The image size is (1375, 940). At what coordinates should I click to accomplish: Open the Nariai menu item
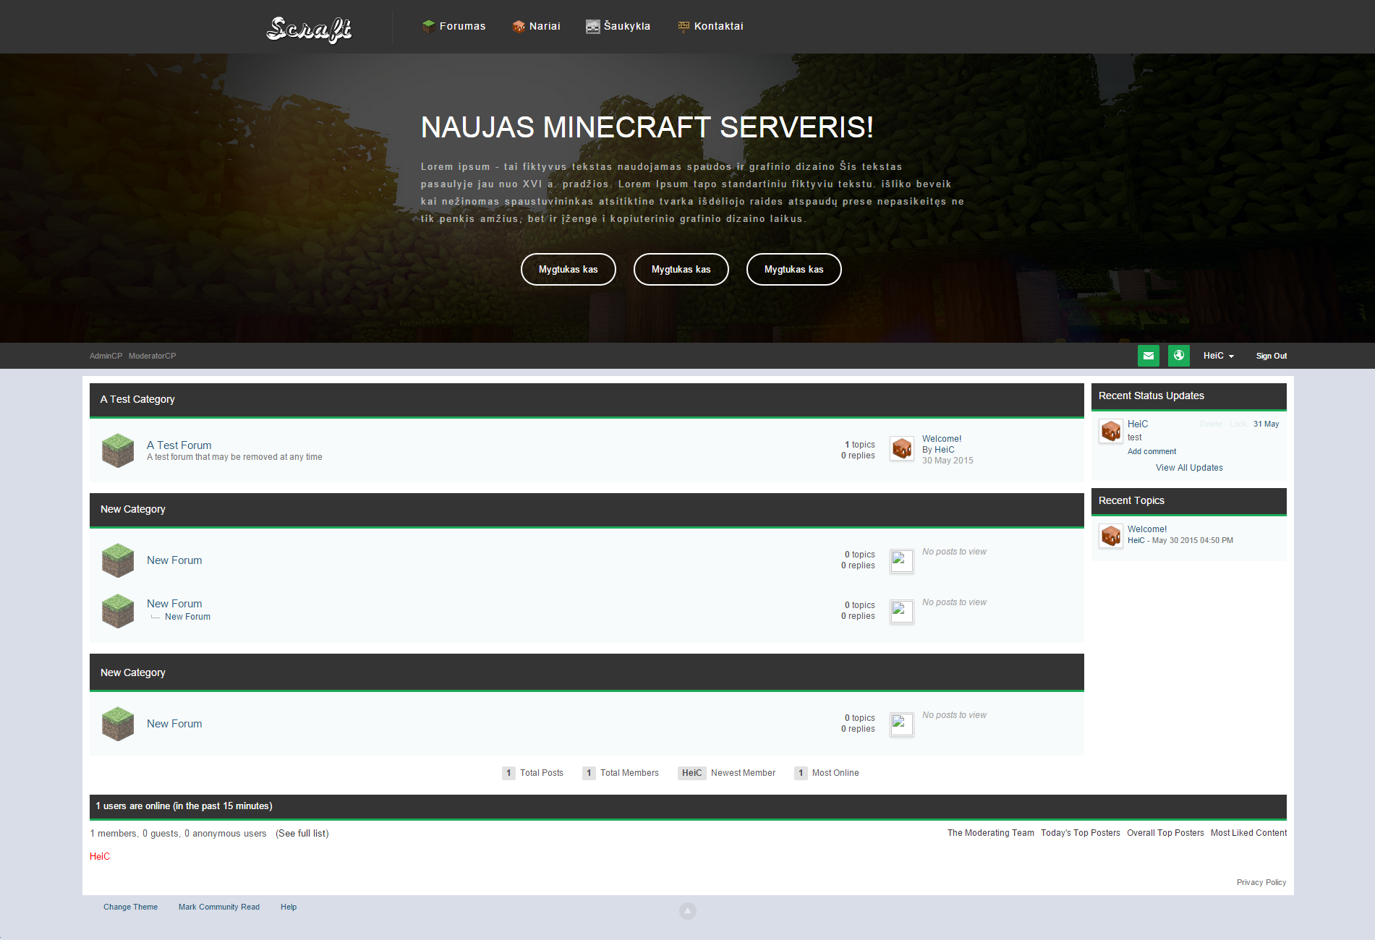click(x=537, y=27)
